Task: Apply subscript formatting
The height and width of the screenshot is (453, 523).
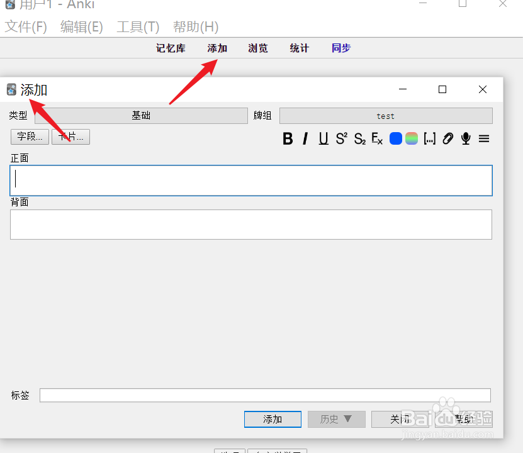Action: point(360,138)
